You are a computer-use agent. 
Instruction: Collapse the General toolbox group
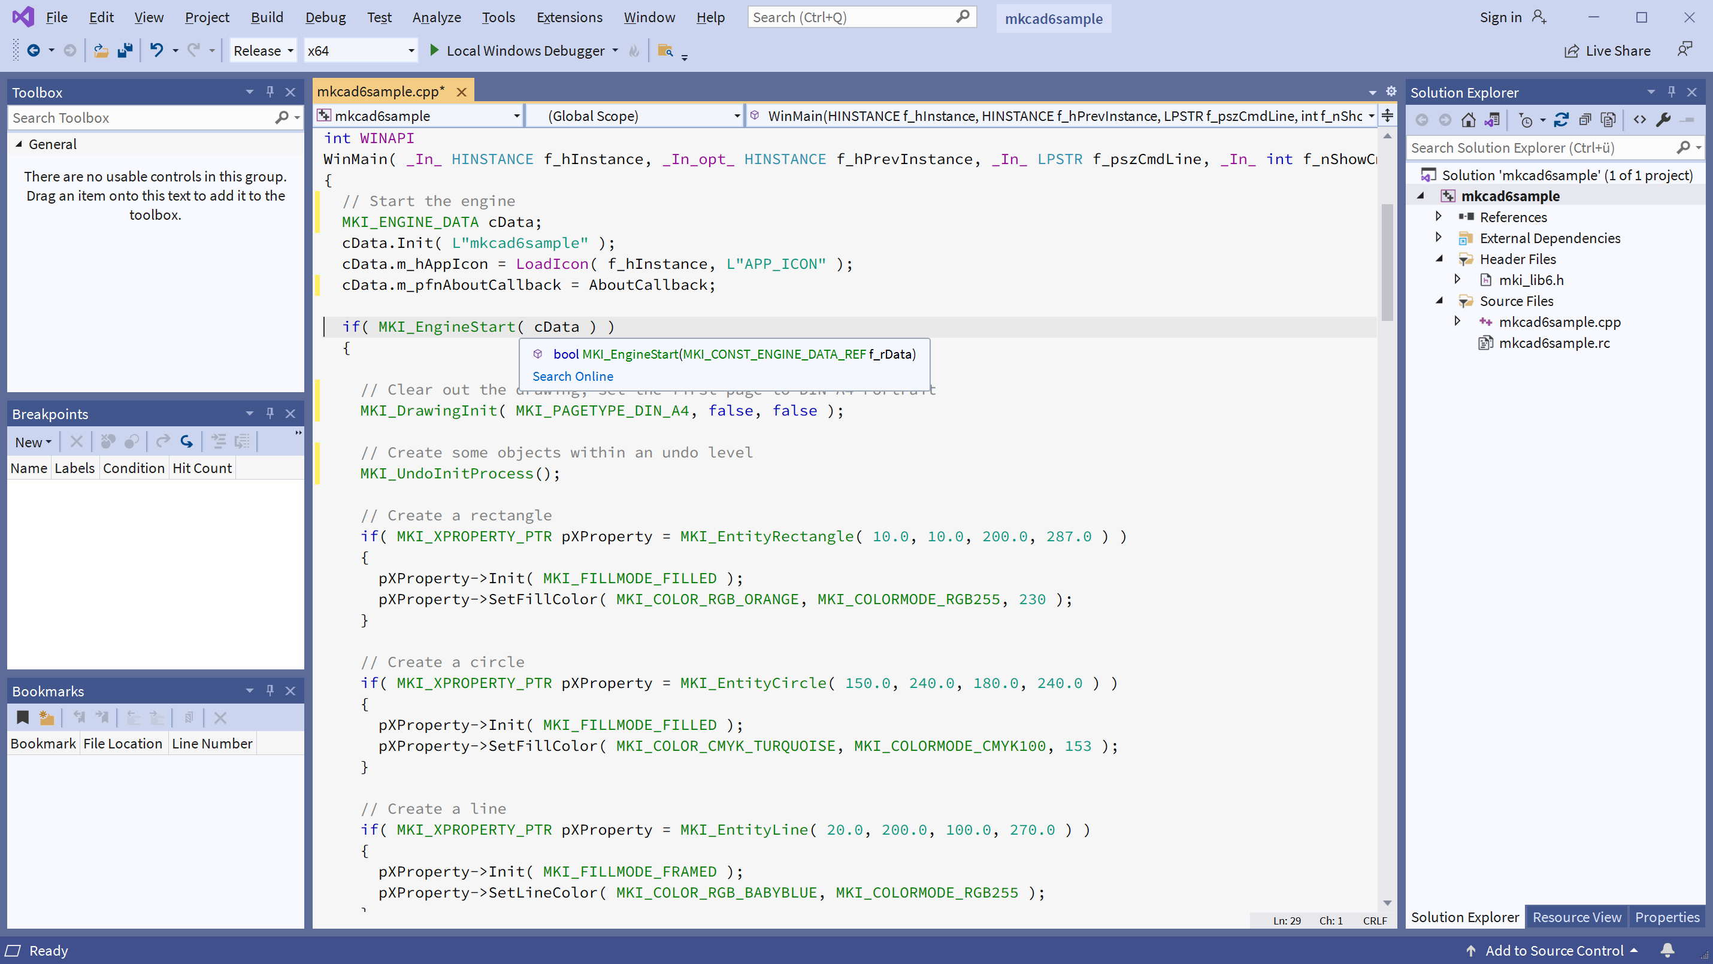[19, 144]
